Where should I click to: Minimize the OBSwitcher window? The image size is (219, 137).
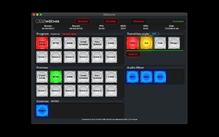[x=37, y=15]
